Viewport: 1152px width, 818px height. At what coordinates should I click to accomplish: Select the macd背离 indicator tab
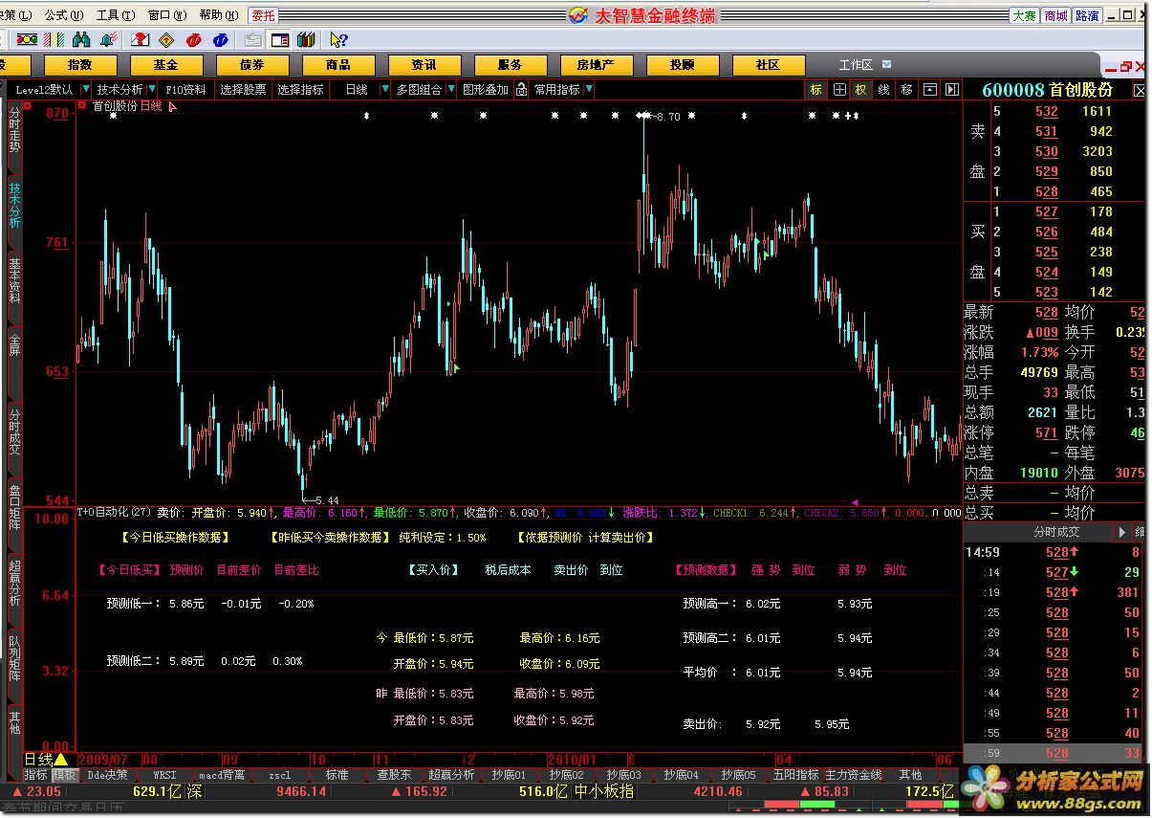[x=222, y=775]
